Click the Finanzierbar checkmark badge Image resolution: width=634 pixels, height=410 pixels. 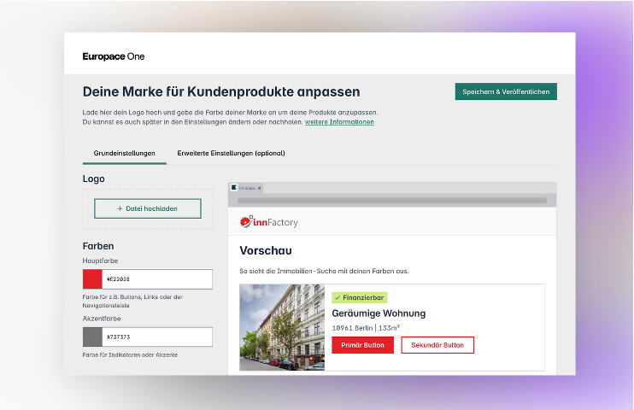click(x=360, y=297)
